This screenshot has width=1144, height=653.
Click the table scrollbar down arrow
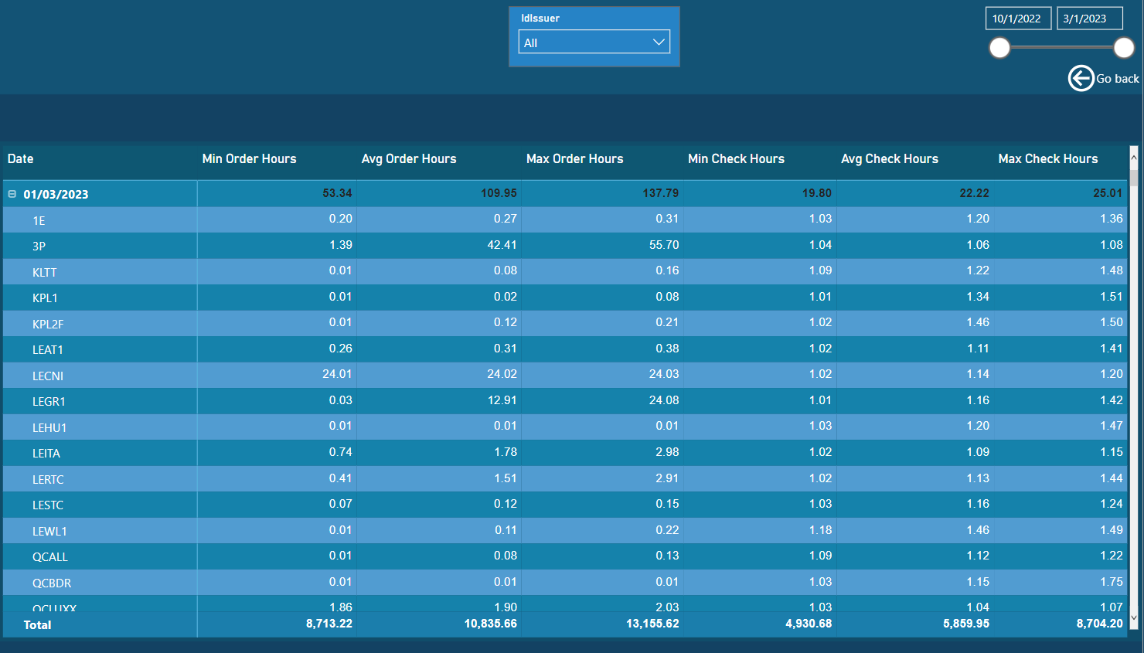tap(1134, 617)
